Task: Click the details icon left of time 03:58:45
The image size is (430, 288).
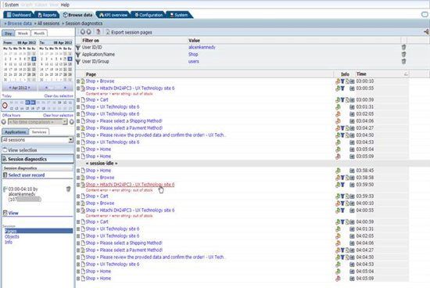Action: click(352, 171)
